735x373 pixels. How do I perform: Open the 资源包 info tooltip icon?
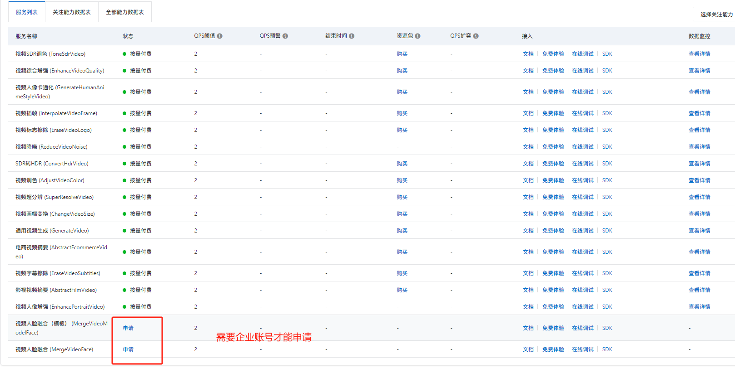[x=417, y=36]
